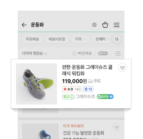Open the shopping basket icon
The height and width of the screenshot is (139, 143).
tap(105, 25)
